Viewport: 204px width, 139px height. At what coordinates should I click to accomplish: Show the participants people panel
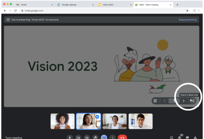point(179,137)
